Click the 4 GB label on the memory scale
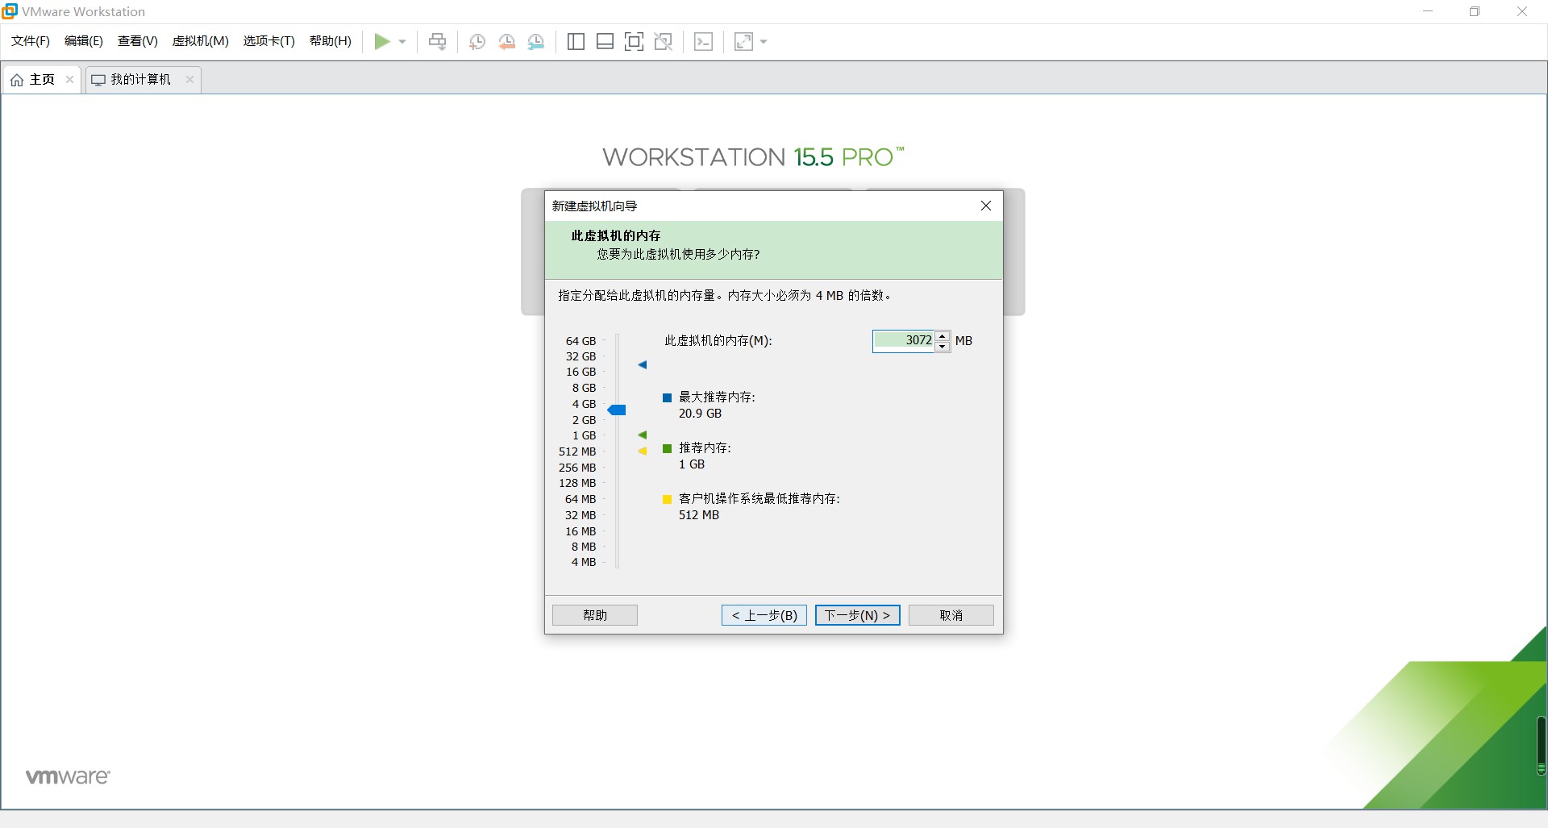This screenshot has width=1548, height=828. pyautogui.click(x=584, y=404)
